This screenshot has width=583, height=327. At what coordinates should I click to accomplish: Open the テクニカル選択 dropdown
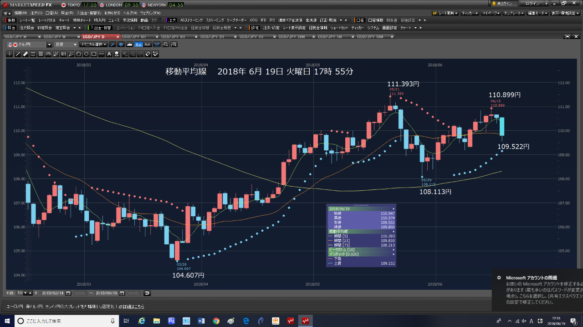pos(93,45)
